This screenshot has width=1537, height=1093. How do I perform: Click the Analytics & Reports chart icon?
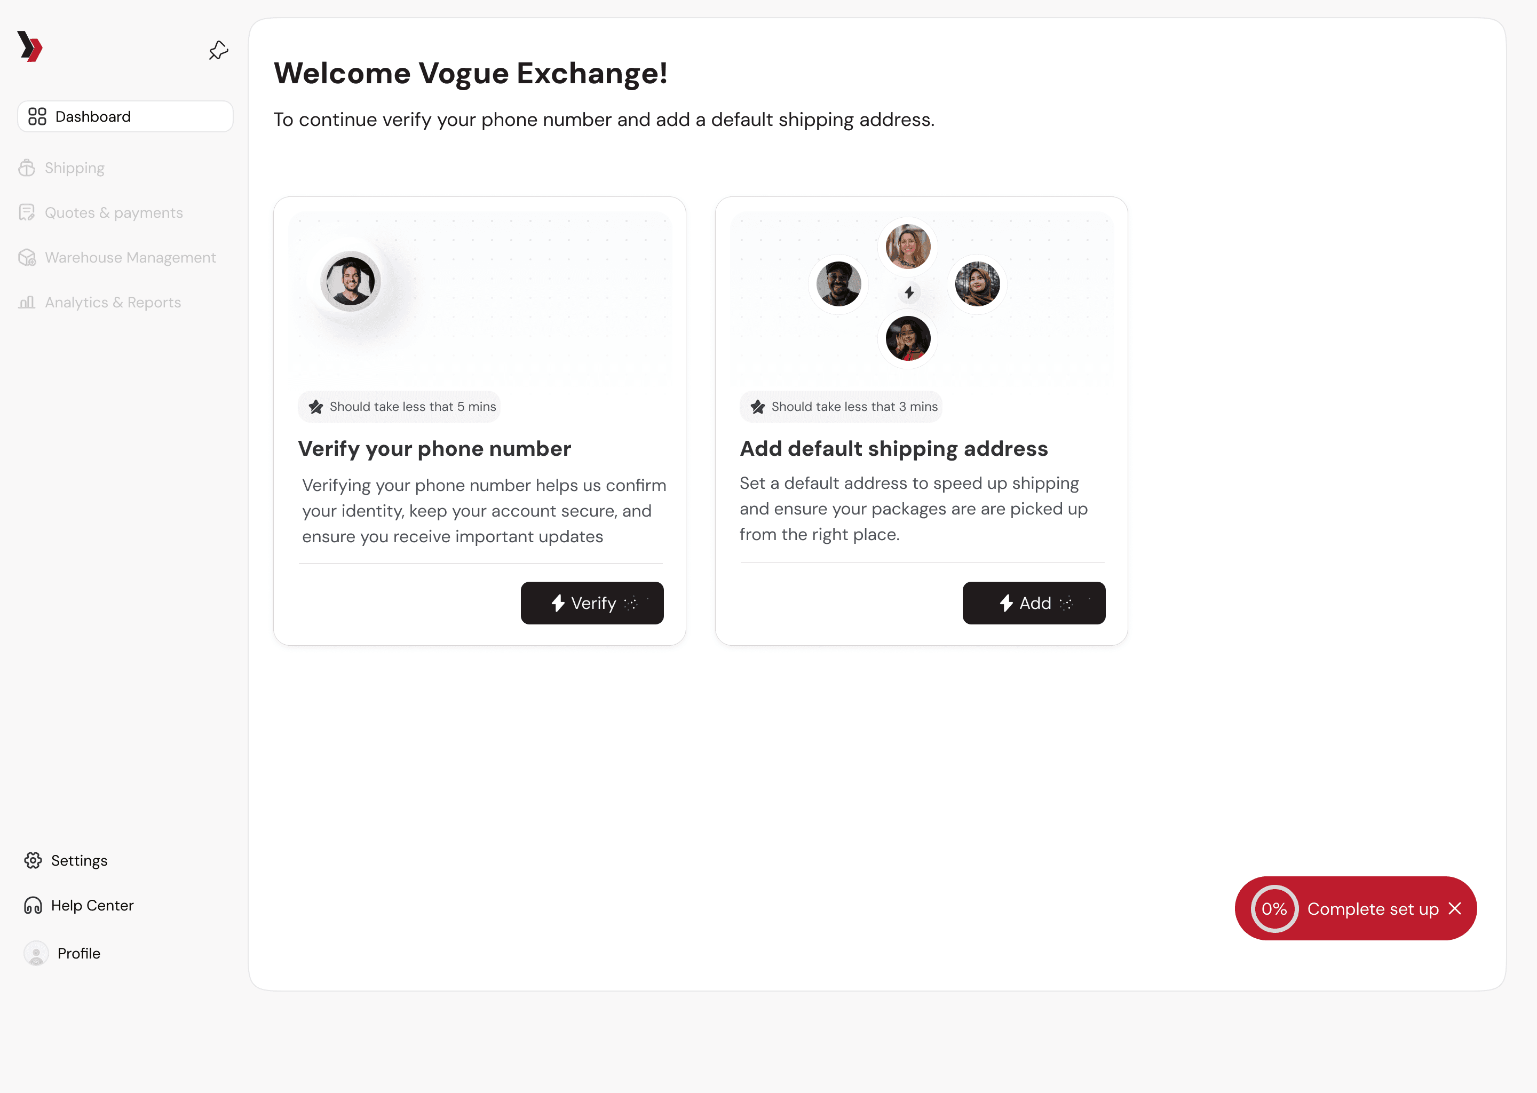(27, 302)
